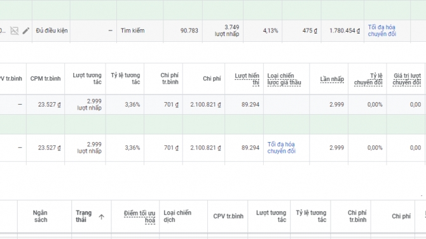Image resolution: width=426 pixels, height=239 pixels.
Task: Select the bottom table Lượt tương tác header
Action: click(271, 216)
